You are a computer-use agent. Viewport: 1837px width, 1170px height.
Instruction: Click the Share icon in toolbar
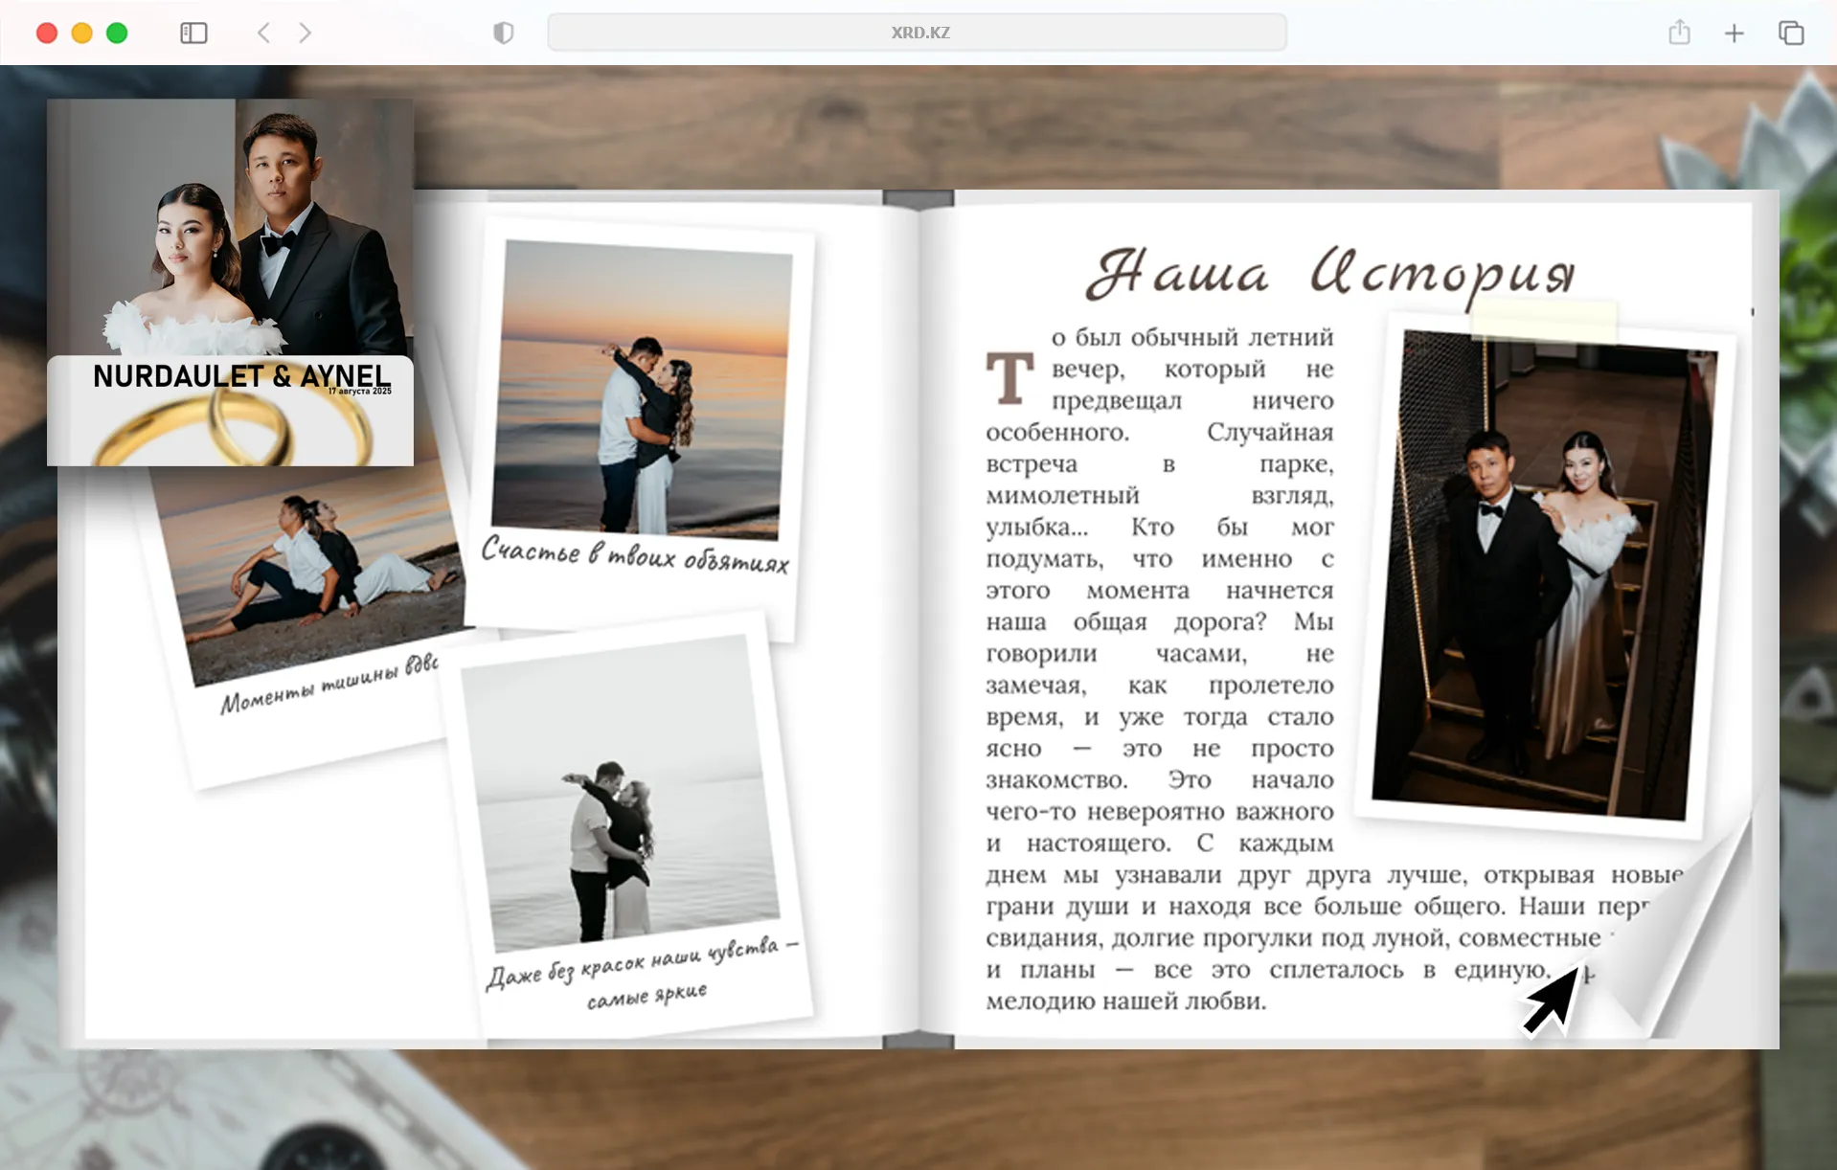click(1679, 33)
